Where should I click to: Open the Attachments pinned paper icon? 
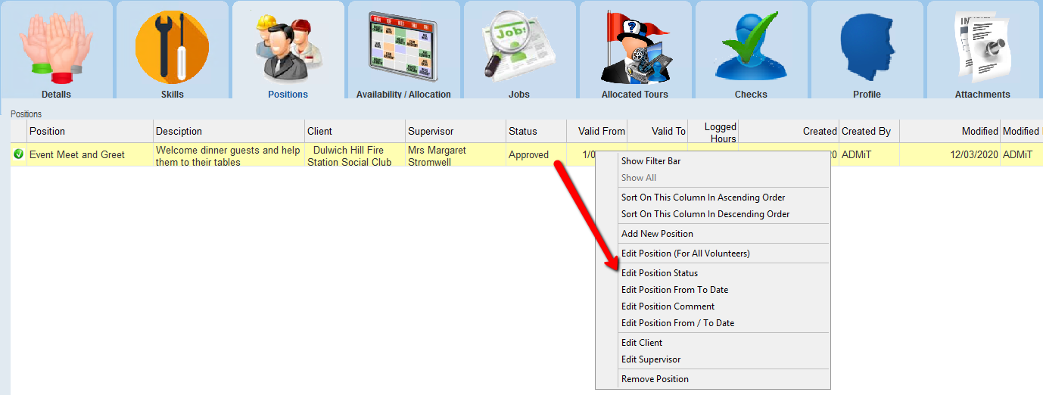pyautogui.click(x=982, y=47)
